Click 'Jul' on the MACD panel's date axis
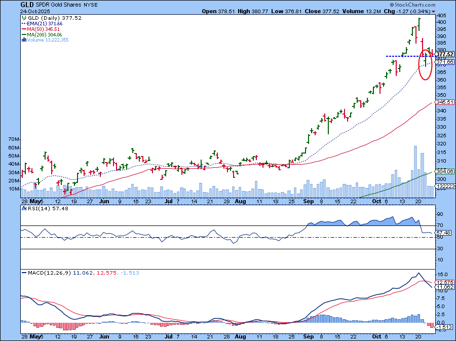The image size is (456, 341). [x=168, y=336]
